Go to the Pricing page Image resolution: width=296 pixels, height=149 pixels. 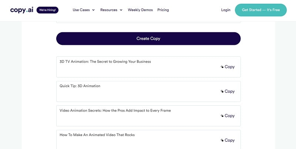point(163,10)
